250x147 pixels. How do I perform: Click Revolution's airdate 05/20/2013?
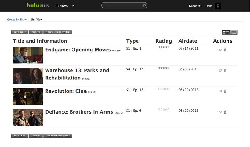tap(189, 90)
